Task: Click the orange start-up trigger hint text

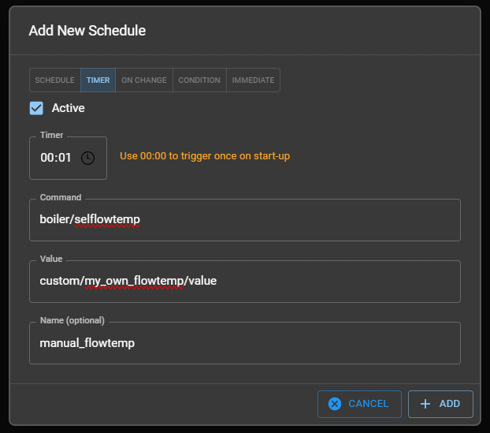Action: click(205, 156)
